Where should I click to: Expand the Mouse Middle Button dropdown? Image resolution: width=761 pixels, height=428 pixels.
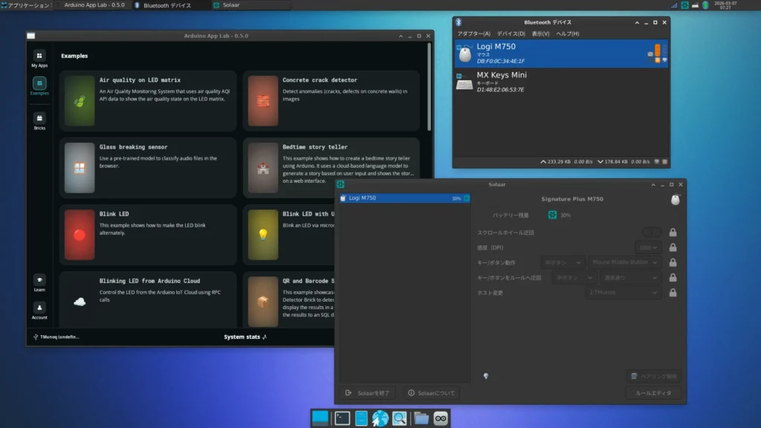coord(624,262)
